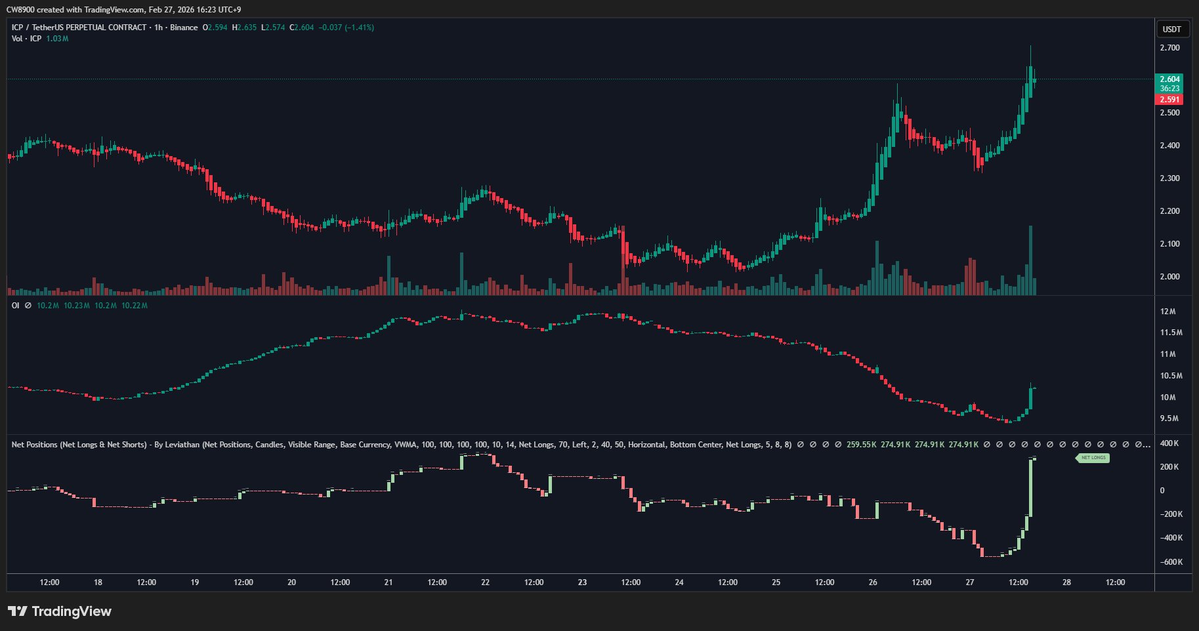This screenshot has width=1199, height=631.
Task: Click the 2.700 price axis label
Action: tap(1169, 48)
